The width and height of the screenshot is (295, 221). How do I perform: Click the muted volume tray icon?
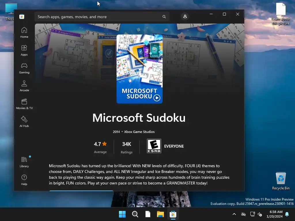click(260, 214)
